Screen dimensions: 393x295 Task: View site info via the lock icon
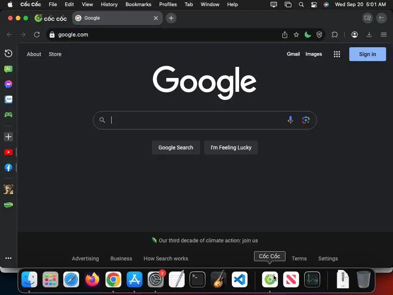click(52, 35)
